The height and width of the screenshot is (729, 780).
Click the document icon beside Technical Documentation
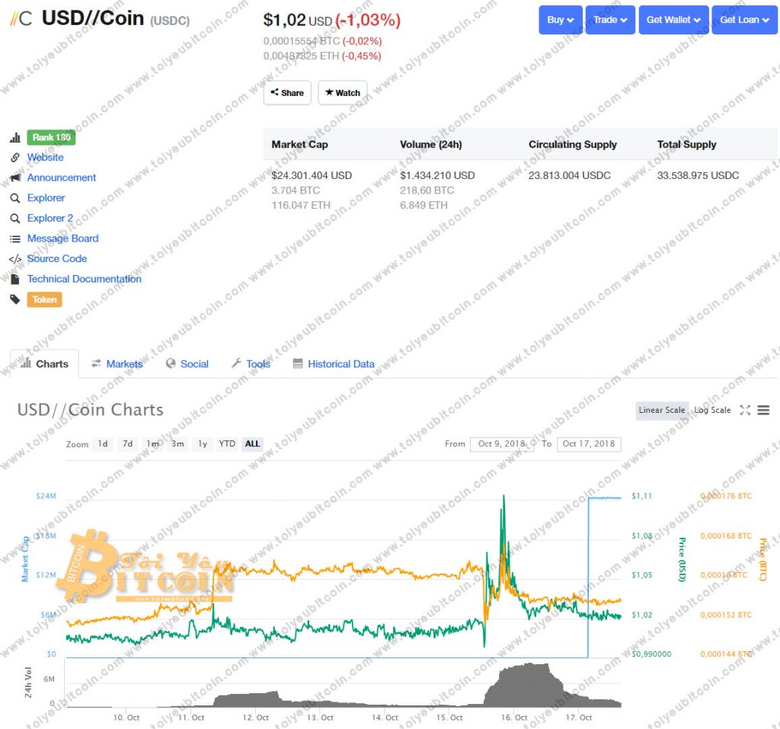tap(15, 279)
